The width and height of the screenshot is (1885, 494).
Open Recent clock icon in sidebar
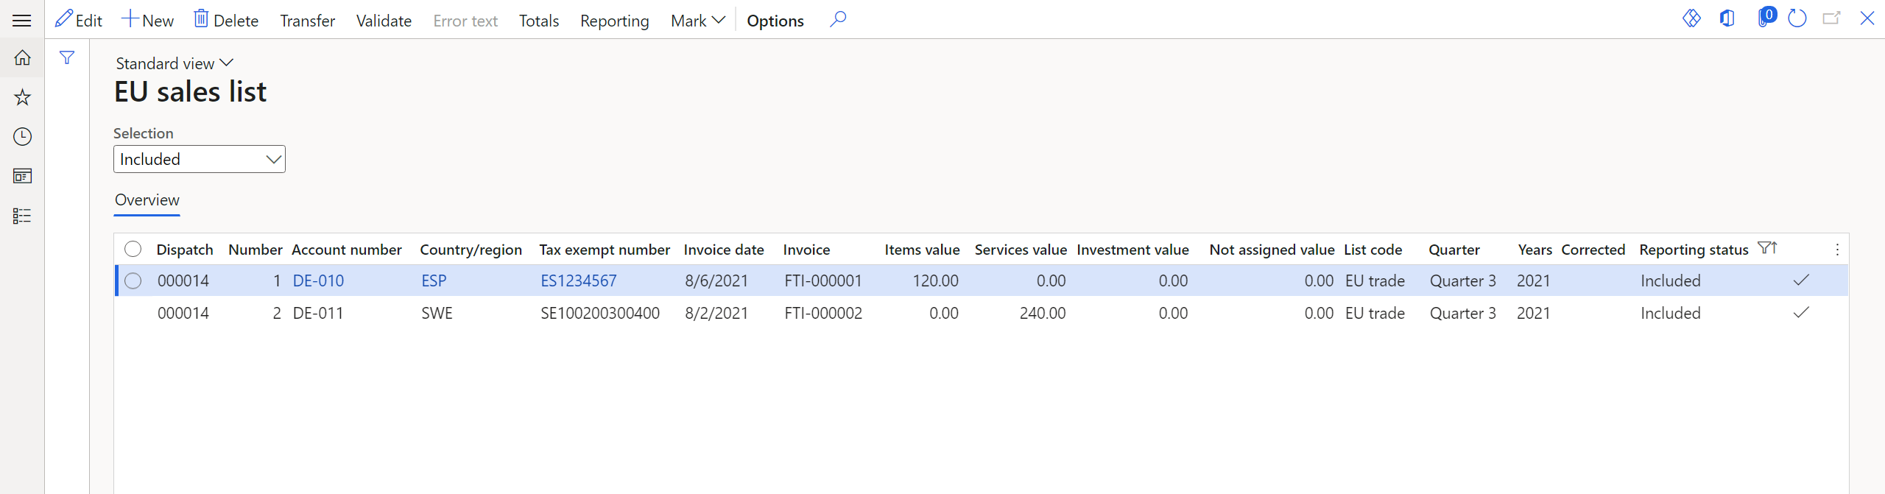22,136
